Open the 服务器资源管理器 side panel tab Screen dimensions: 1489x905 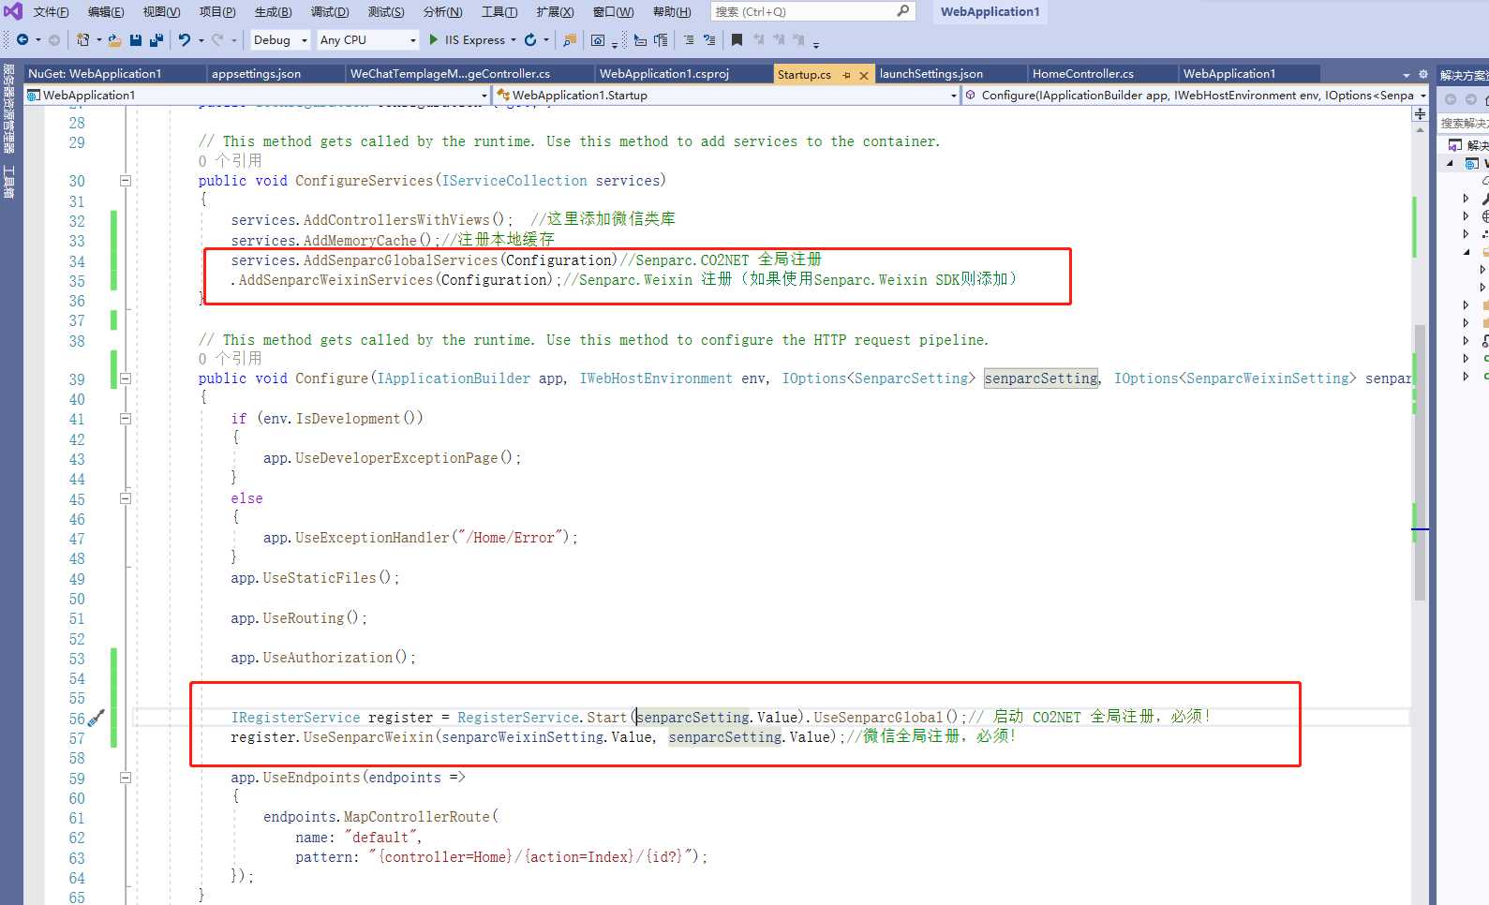tap(9, 108)
